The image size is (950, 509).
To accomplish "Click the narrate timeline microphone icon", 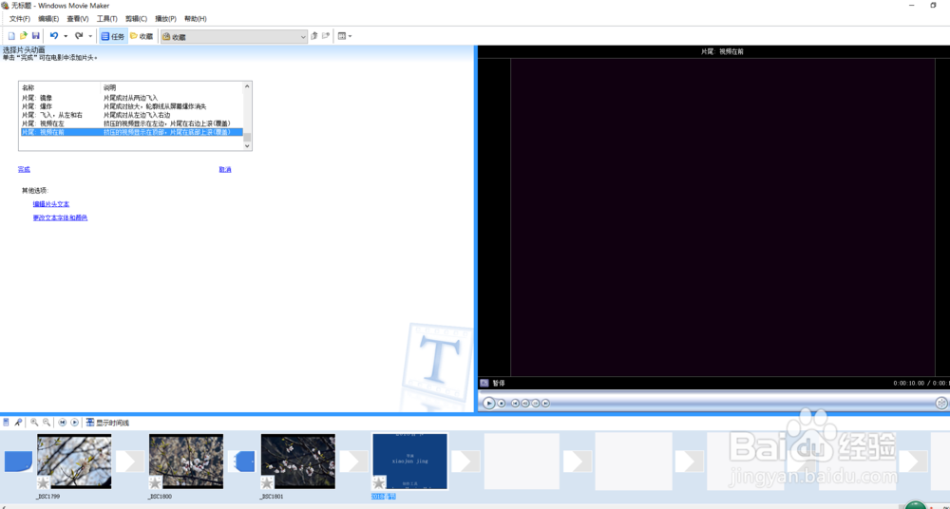I will [x=18, y=423].
